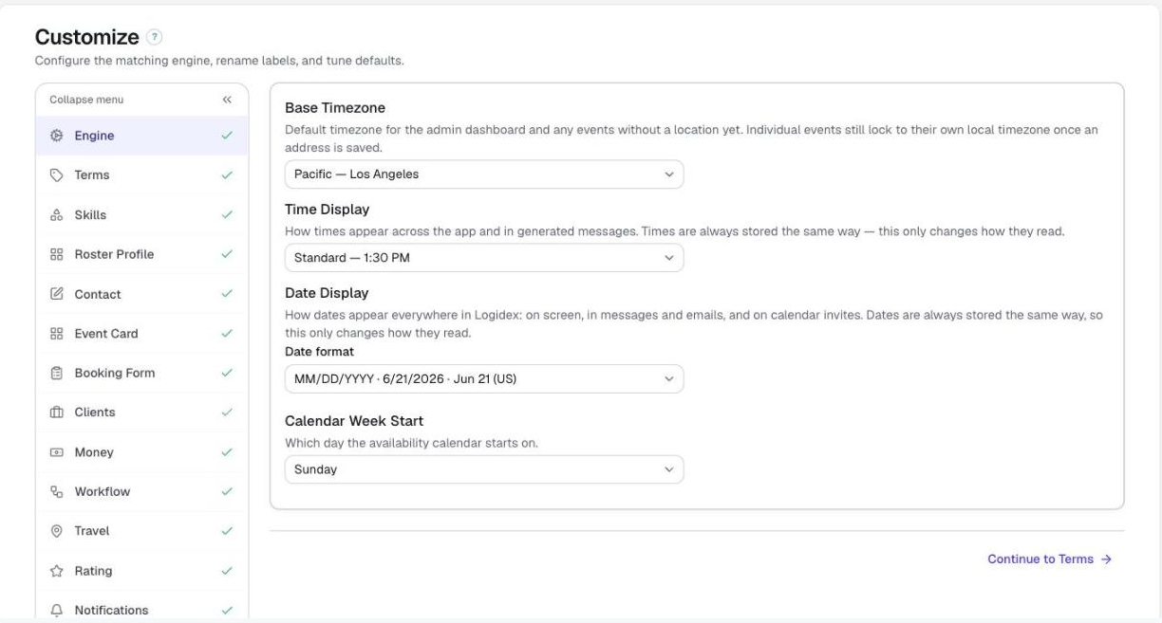This screenshot has width=1162, height=623.
Task: Open the Contact section
Action: click(141, 294)
